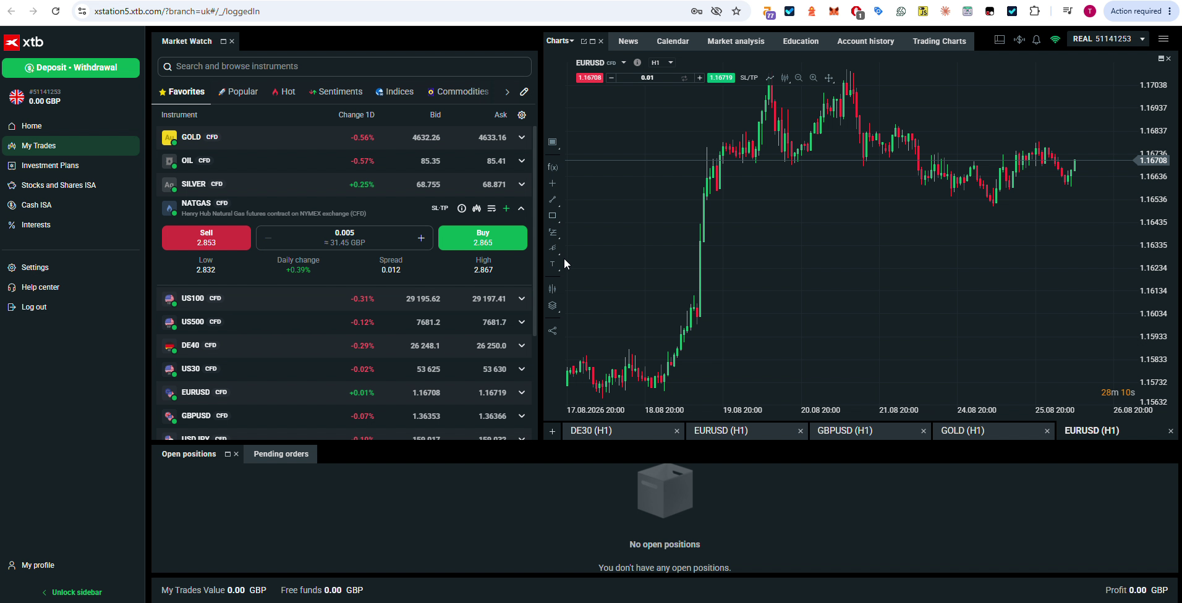Show more Market Watch categories arrow
Screen dimensions: 1182x603
(507, 91)
